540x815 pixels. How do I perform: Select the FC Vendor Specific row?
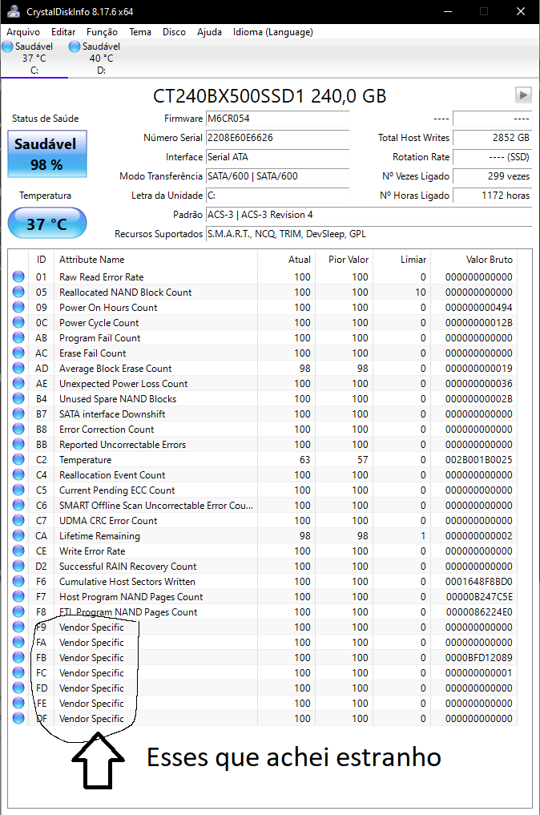pos(263,672)
